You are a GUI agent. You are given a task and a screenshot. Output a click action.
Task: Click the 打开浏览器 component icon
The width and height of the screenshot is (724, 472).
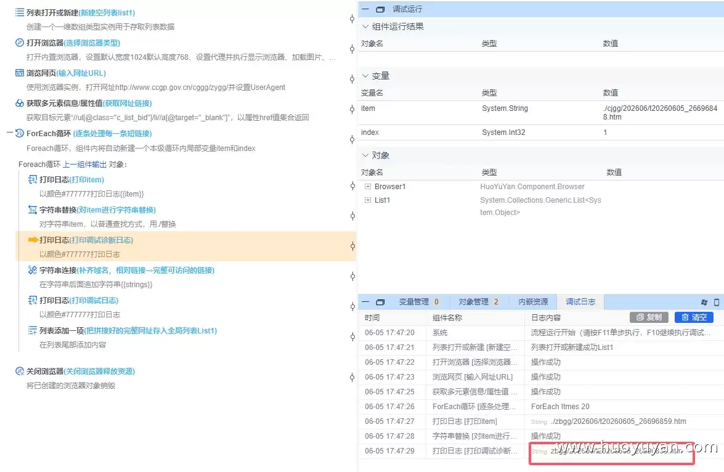click(x=19, y=43)
